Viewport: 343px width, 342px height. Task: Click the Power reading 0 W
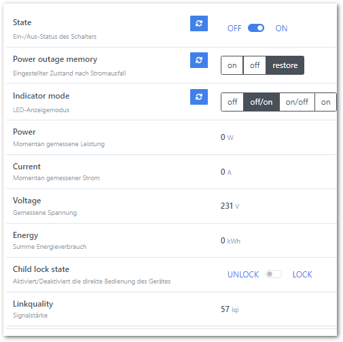[227, 137]
